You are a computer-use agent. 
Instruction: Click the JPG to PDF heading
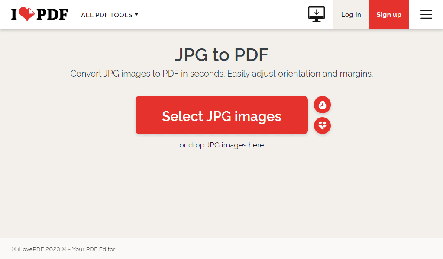click(222, 55)
